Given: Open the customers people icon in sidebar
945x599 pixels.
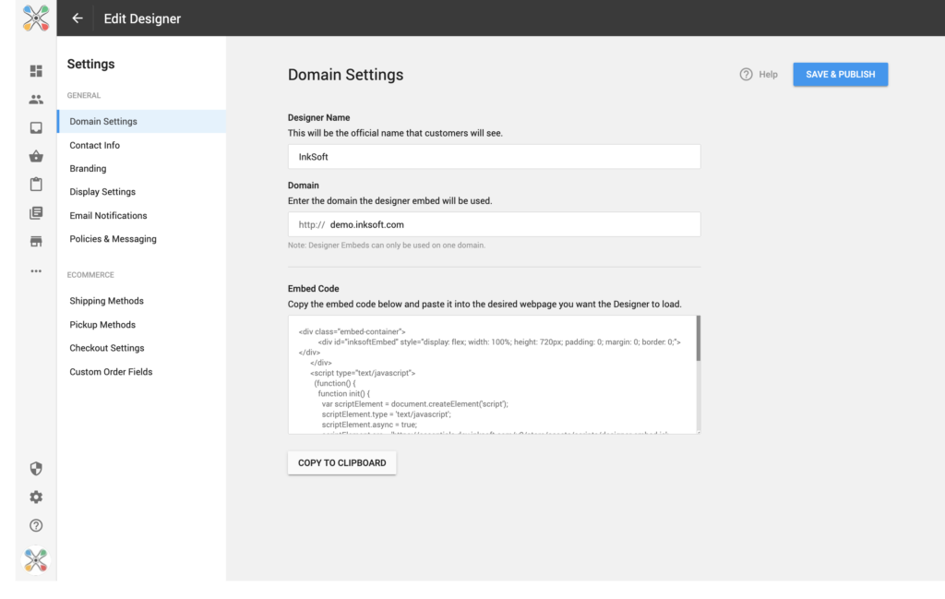Looking at the screenshot, I should (x=36, y=100).
